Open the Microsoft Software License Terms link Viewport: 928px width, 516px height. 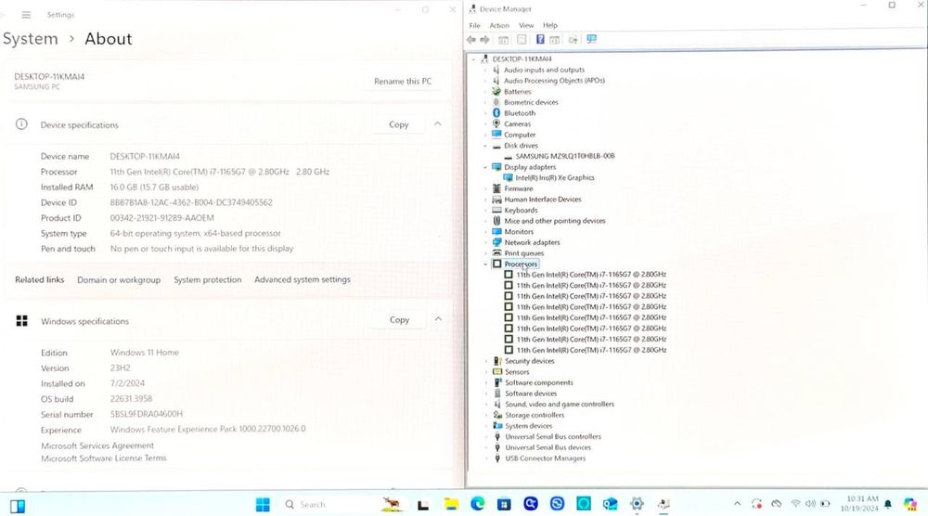(104, 458)
